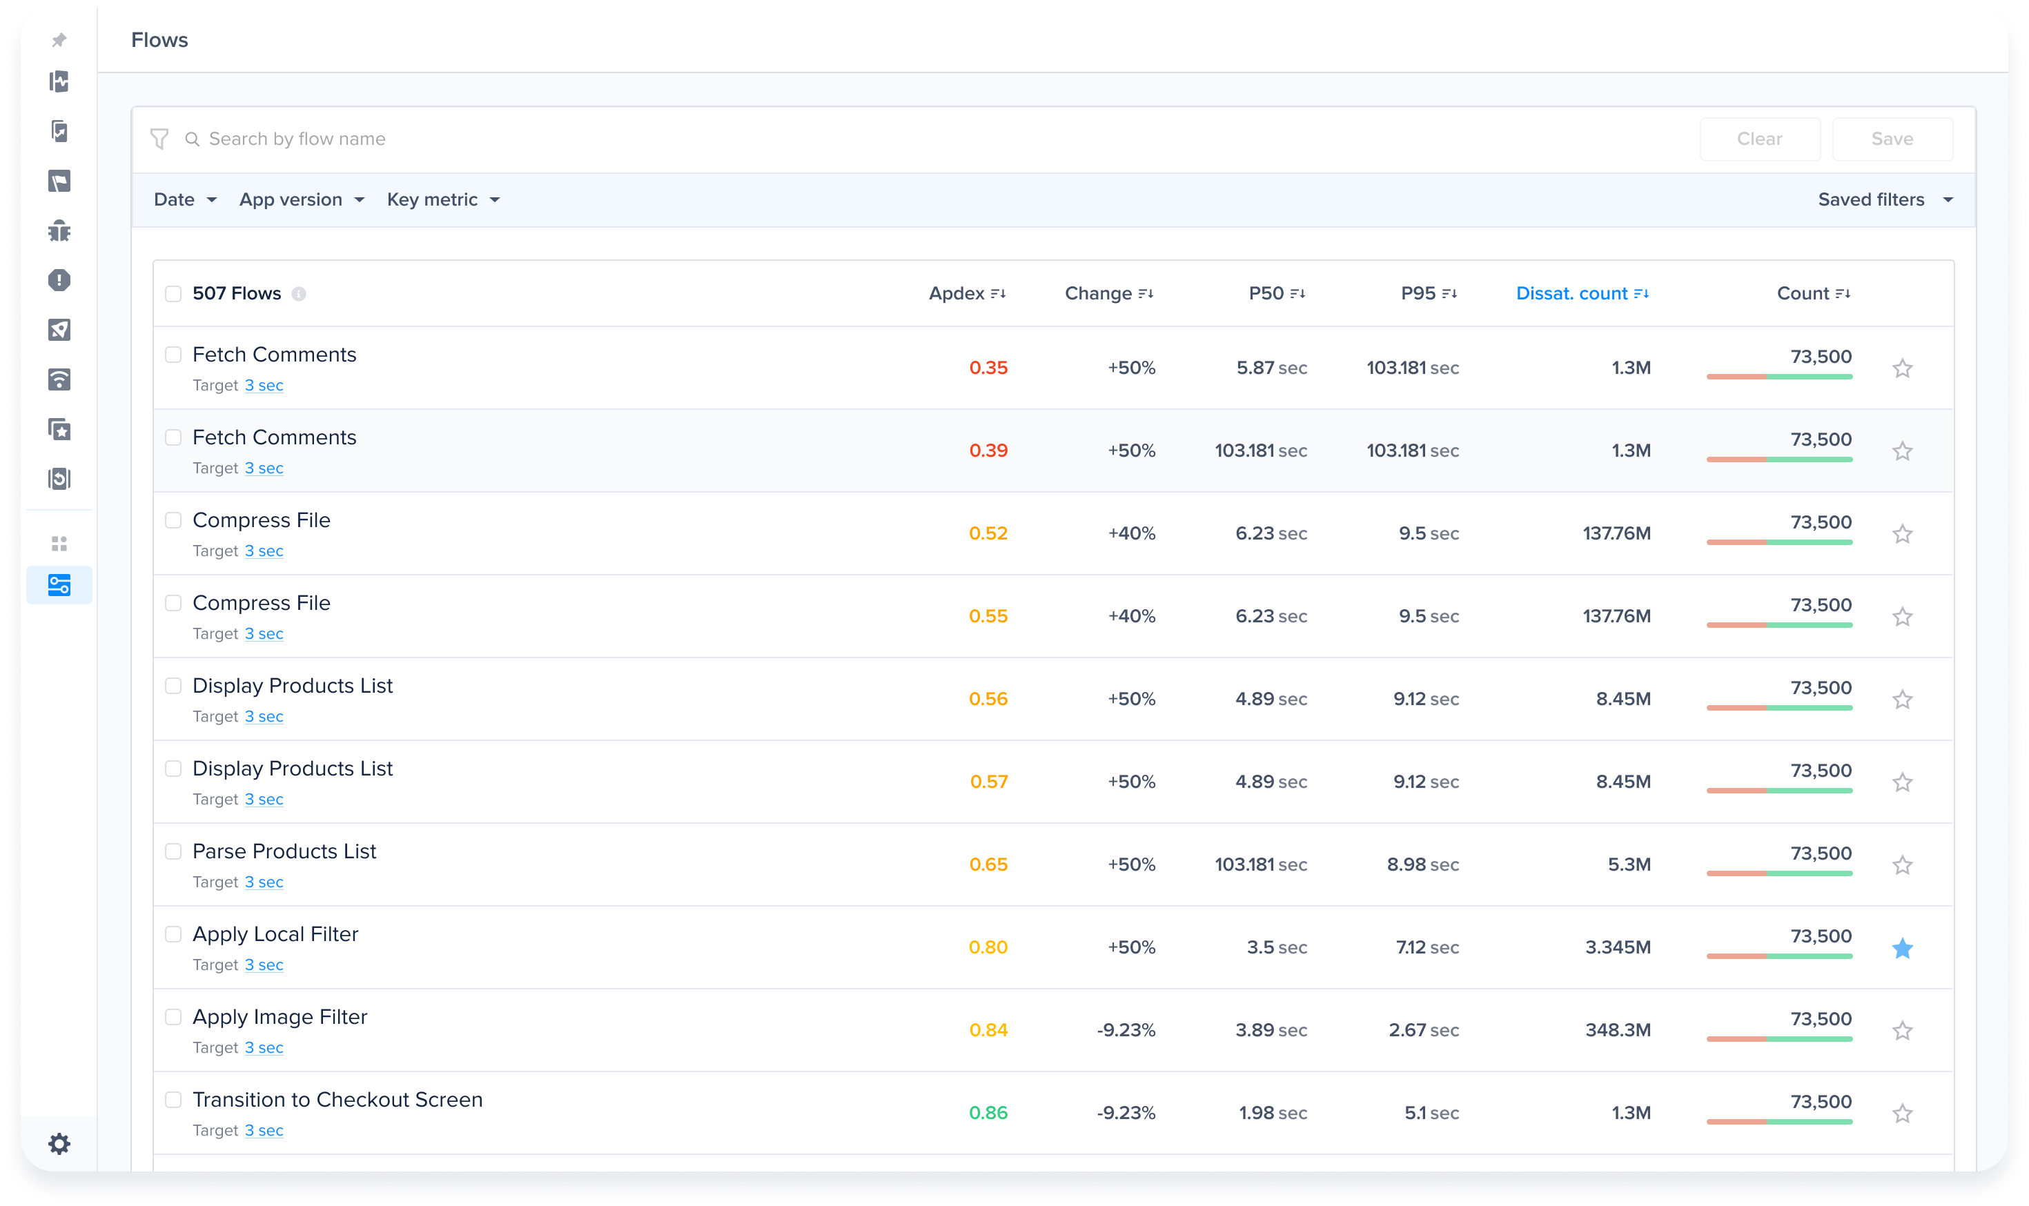Open the wifi network sidebar icon
Screen dimensions: 2029x1206
click(x=59, y=379)
